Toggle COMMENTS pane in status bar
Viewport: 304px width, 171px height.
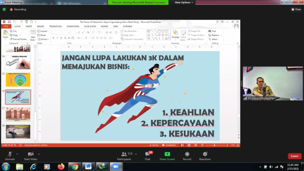tap(169, 145)
